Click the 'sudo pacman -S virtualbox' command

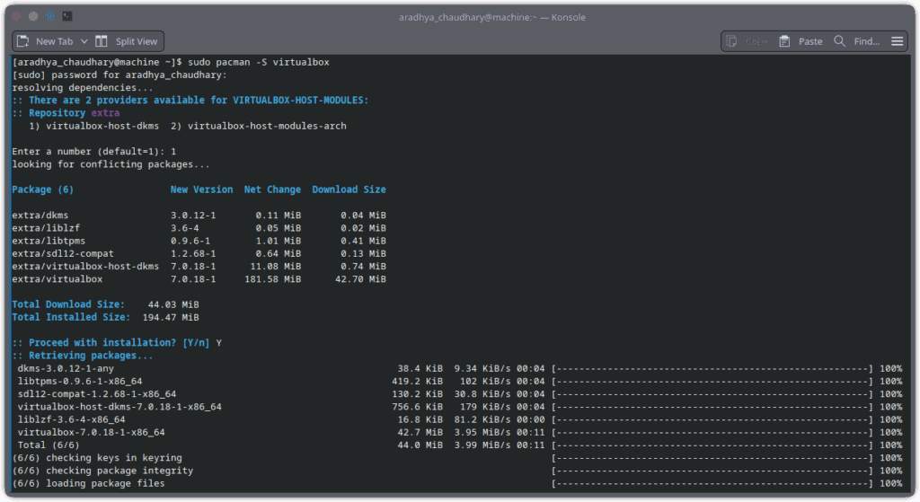(x=259, y=62)
